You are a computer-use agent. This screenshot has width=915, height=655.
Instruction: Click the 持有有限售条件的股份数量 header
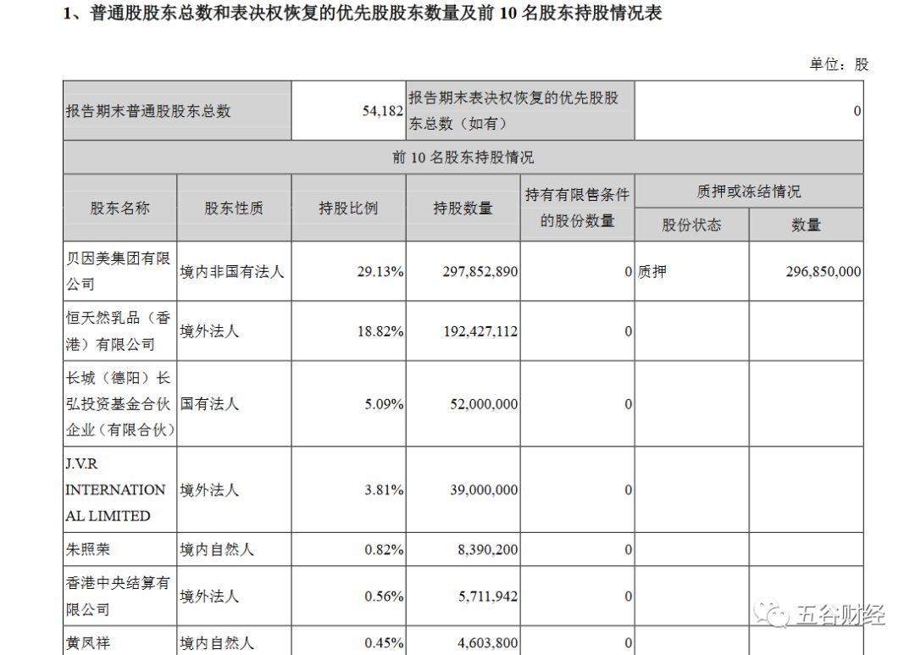(x=577, y=208)
